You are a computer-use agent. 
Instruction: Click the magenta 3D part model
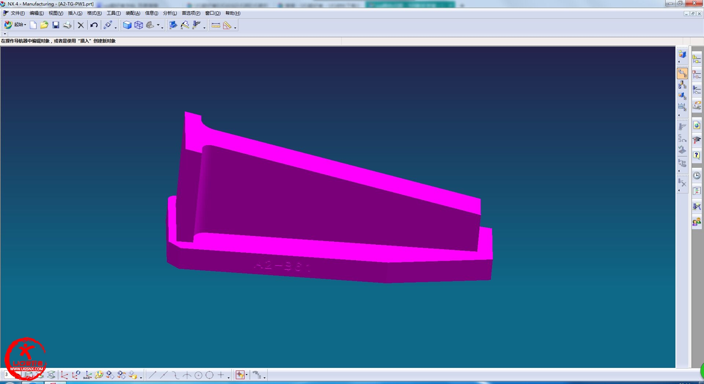329,197
